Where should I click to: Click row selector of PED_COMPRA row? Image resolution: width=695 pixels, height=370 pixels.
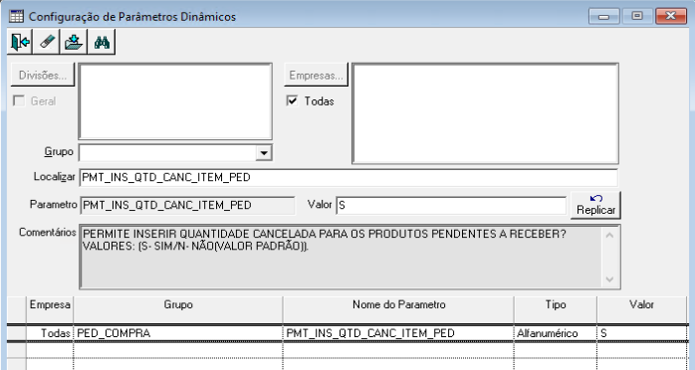16,333
